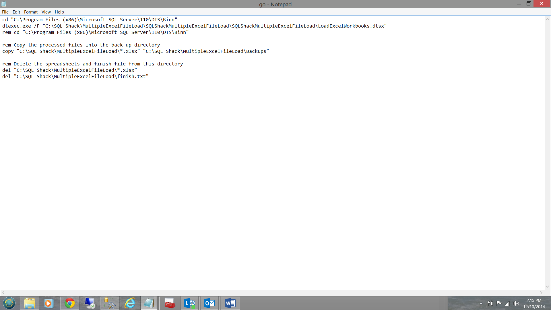Image resolution: width=551 pixels, height=310 pixels.
Task: Open the volume control in the tray
Action: 516,303
